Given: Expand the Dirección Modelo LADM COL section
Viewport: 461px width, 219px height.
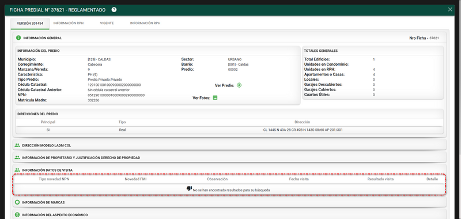Looking at the screenshot, I should click(229, 145).
